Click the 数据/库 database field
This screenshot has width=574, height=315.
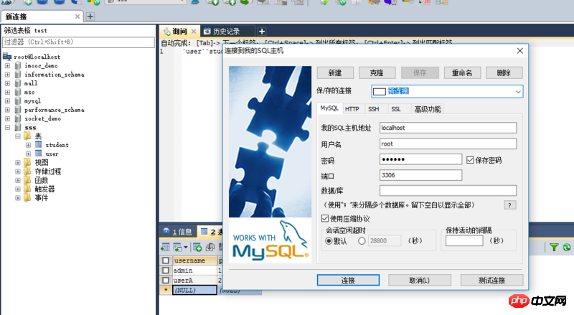point(448,190)
